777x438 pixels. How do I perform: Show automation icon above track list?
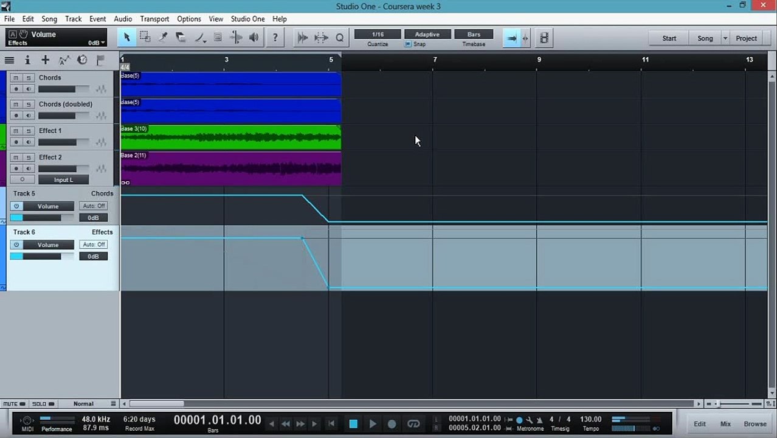[x=64, y=60]
